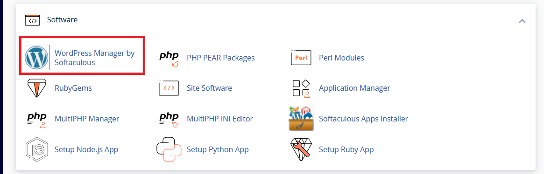Click the PHP PEAR Packages icon
544x174 pixels.
pyautogui.click(x=169, y=58)
